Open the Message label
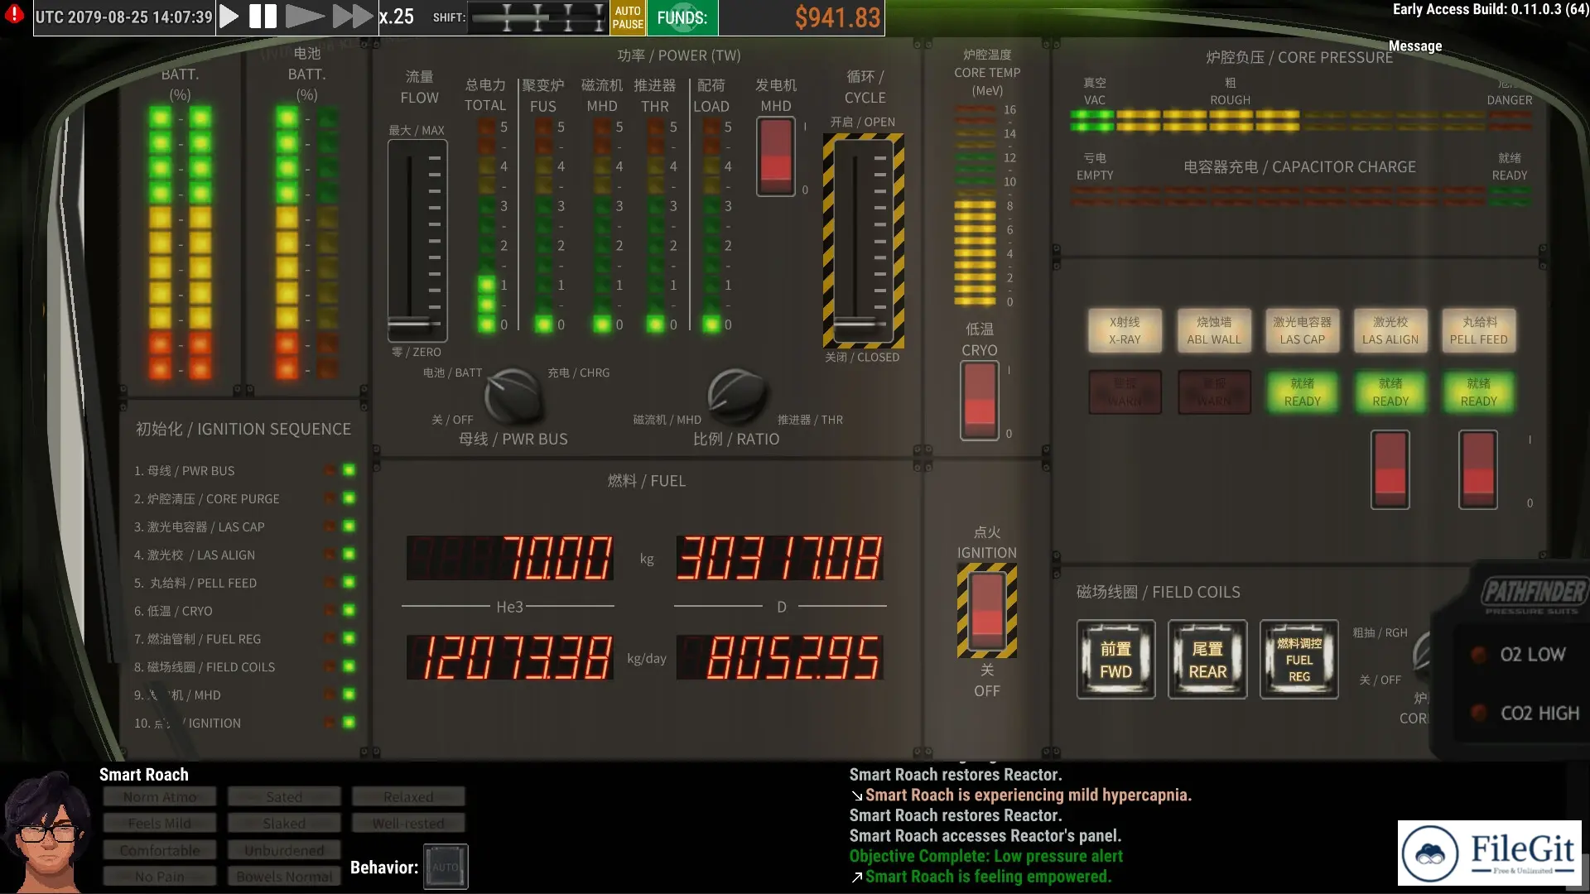The width and height of the screenshot is (1590, 894). 1415,46
